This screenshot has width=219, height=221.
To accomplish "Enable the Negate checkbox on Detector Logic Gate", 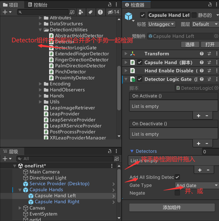I will pyautogui.click(x=177, y=193).
